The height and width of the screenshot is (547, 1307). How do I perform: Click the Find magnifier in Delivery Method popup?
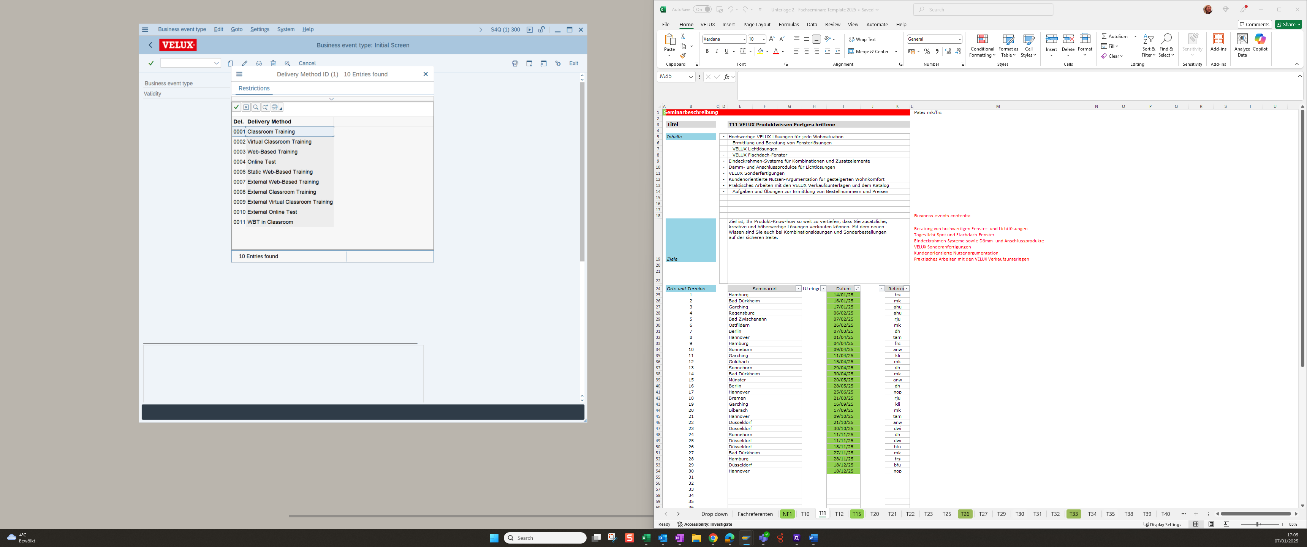tap(256, 107)
